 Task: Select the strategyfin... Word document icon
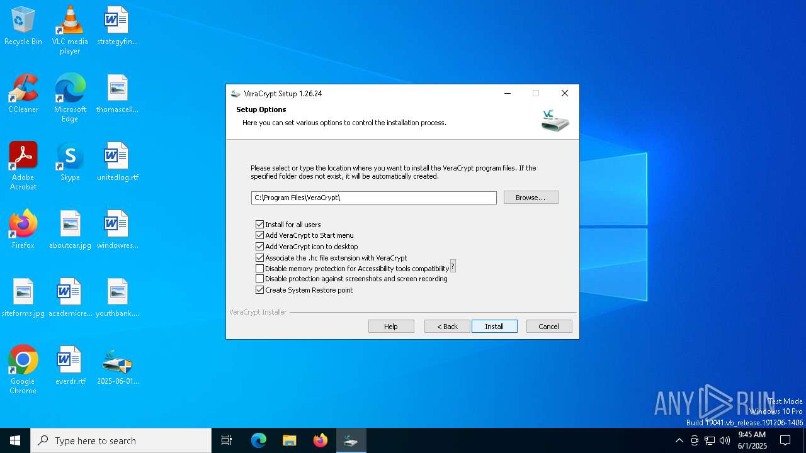[x=117, y=26]
